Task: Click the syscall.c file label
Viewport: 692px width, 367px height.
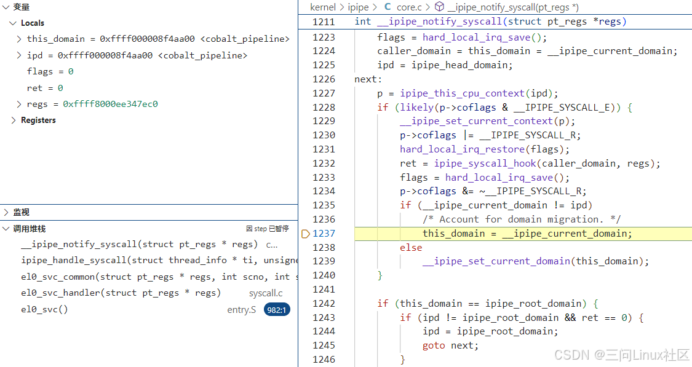Action: 266,293
